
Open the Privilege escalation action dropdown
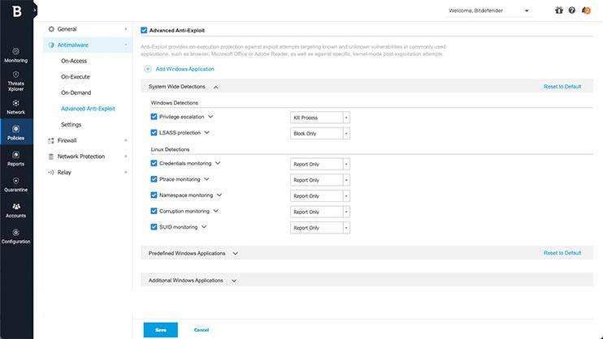320,118
